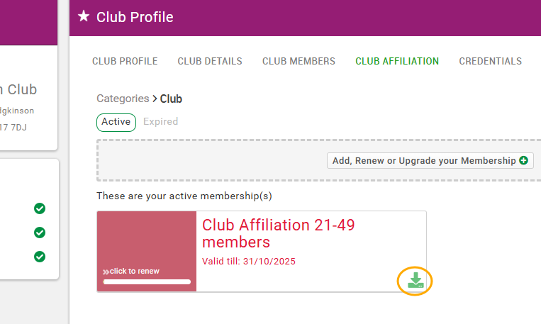Go to the CLUB MEMBERS tab
Screen dimensions: 541x324
[299, 61]
